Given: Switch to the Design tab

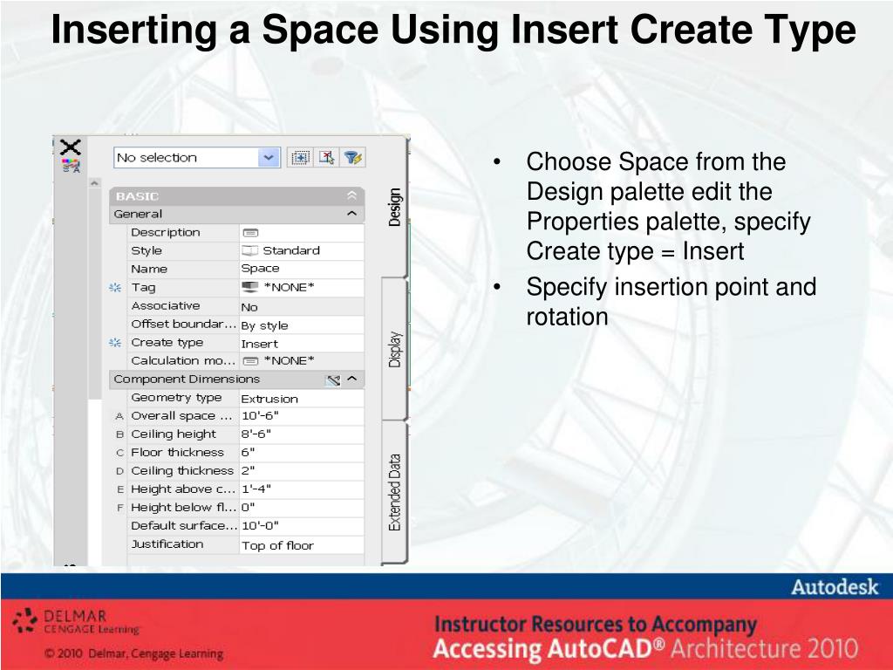Looking at the screenshot, I should [394, 208].
